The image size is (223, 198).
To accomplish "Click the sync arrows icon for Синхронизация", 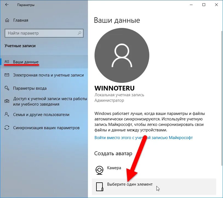I will 7,128.
